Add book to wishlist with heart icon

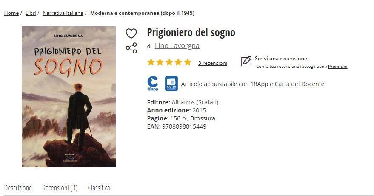click(x=131, y=34)
